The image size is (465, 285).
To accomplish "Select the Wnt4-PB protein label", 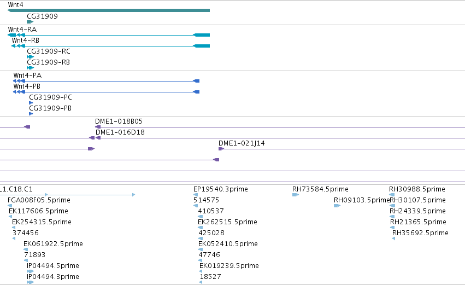I will (27, 86).
